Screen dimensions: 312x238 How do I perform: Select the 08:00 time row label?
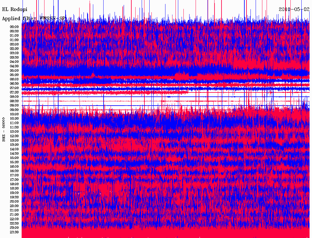14,97
